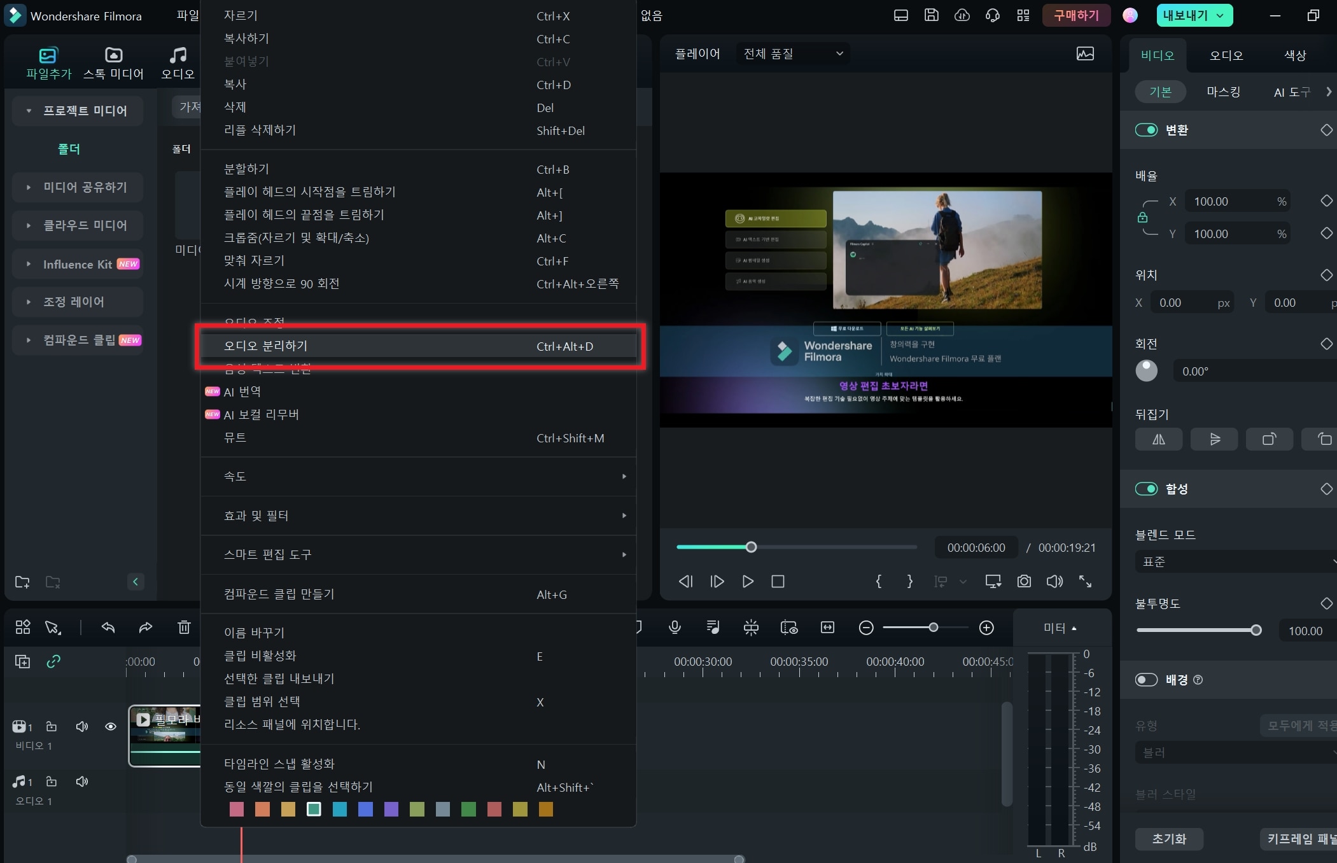Click the preview volume speaker icon

pyautogui.click(x=1054, y=581)
